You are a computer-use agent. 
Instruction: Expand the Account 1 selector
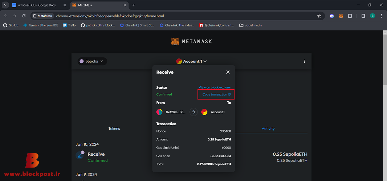pos(192,61)
